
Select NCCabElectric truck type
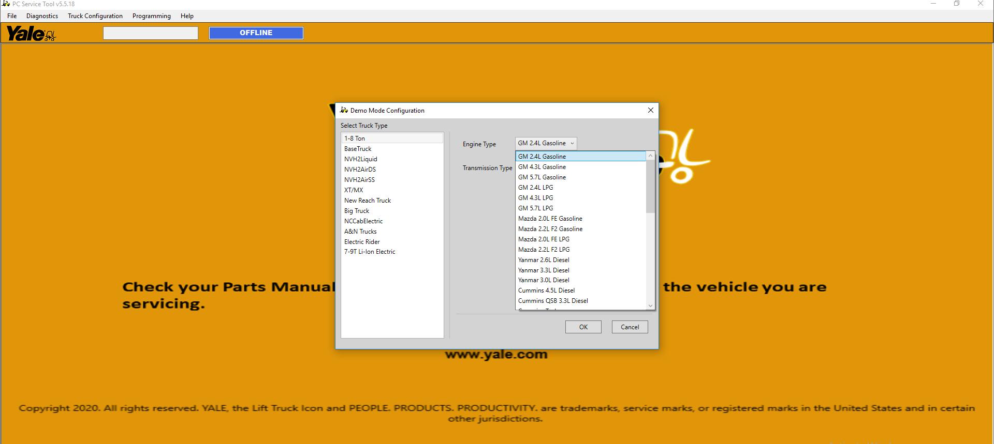point(392,221)
